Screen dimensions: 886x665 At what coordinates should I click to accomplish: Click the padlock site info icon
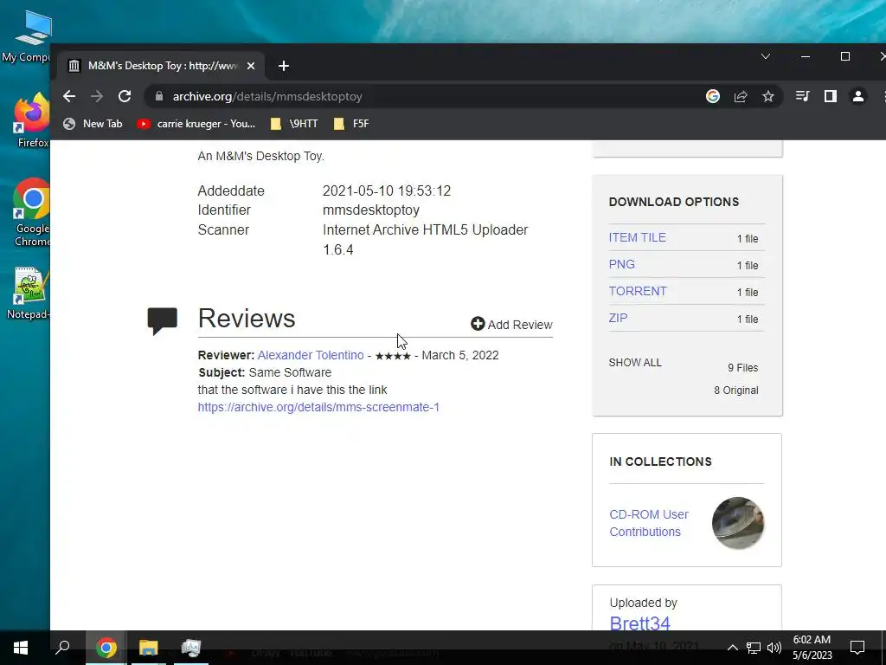coord(159,96)
